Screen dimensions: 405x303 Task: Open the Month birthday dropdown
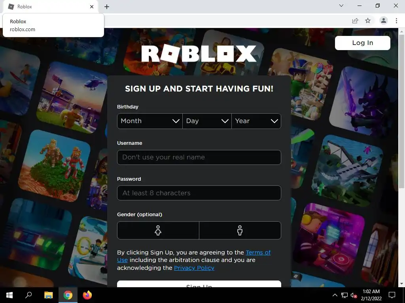click(150, 121)
